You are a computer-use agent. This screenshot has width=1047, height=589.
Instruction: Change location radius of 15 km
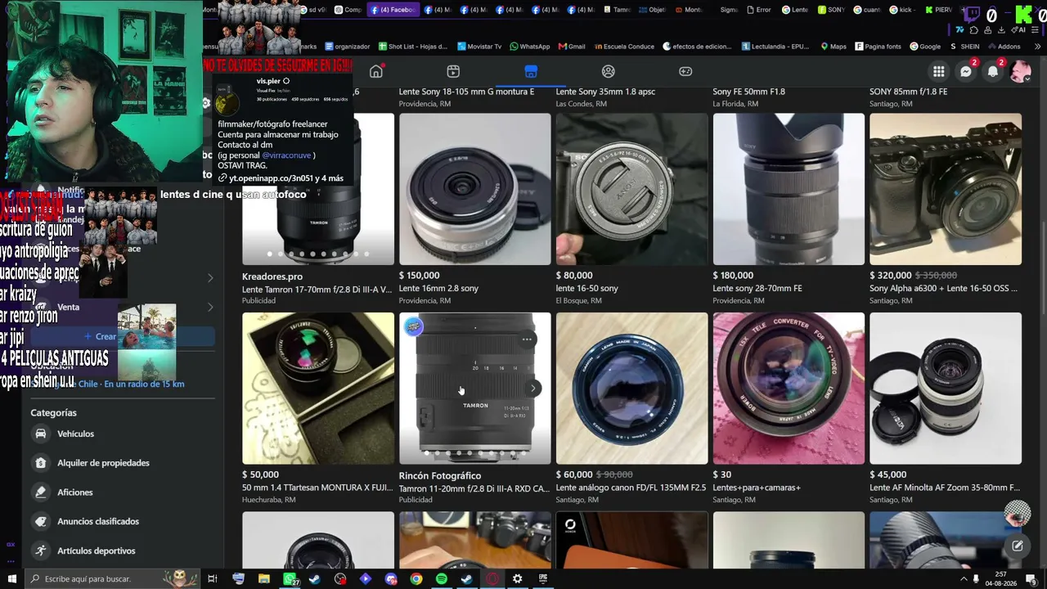pyautogui.click(x=107, y=384)
